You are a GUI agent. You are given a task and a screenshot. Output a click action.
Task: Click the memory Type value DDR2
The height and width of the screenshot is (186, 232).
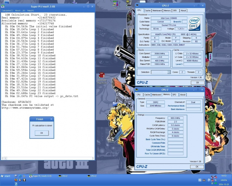[156, 102]
